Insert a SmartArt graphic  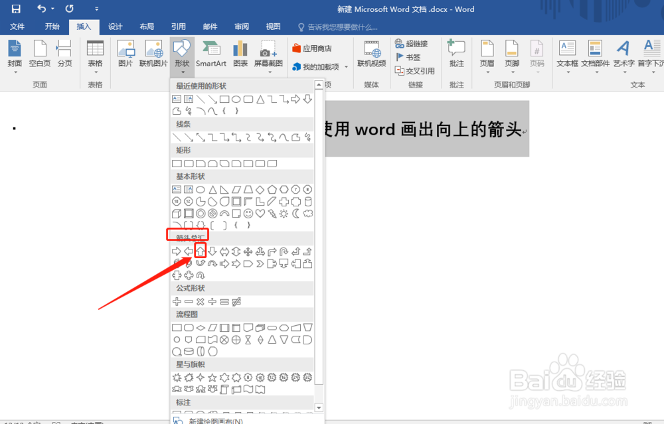pyautogui.click(x=211, y=53)
